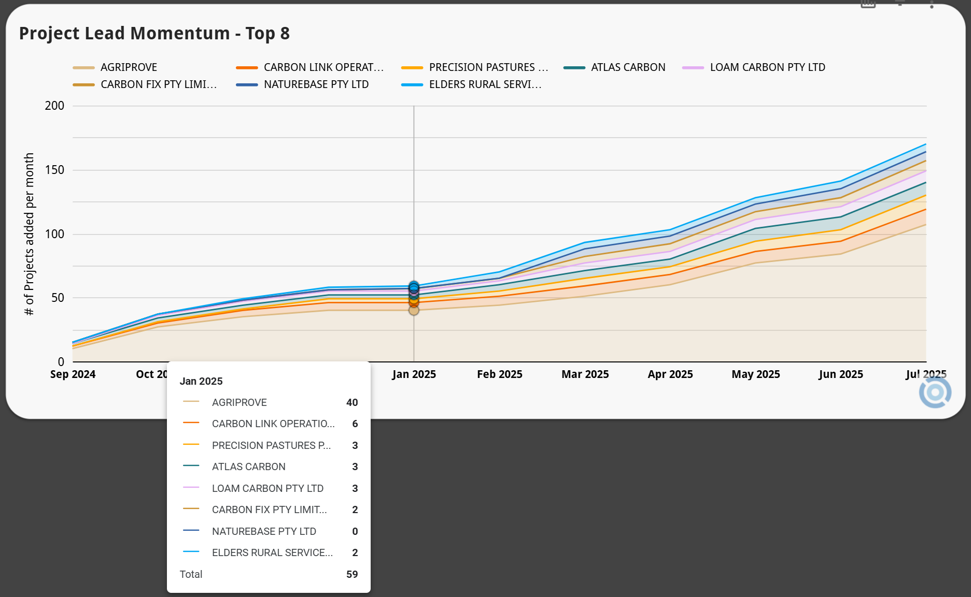
Task: Click the 'Mar 2025' x-axis label
Action: (x=585, y=374)
